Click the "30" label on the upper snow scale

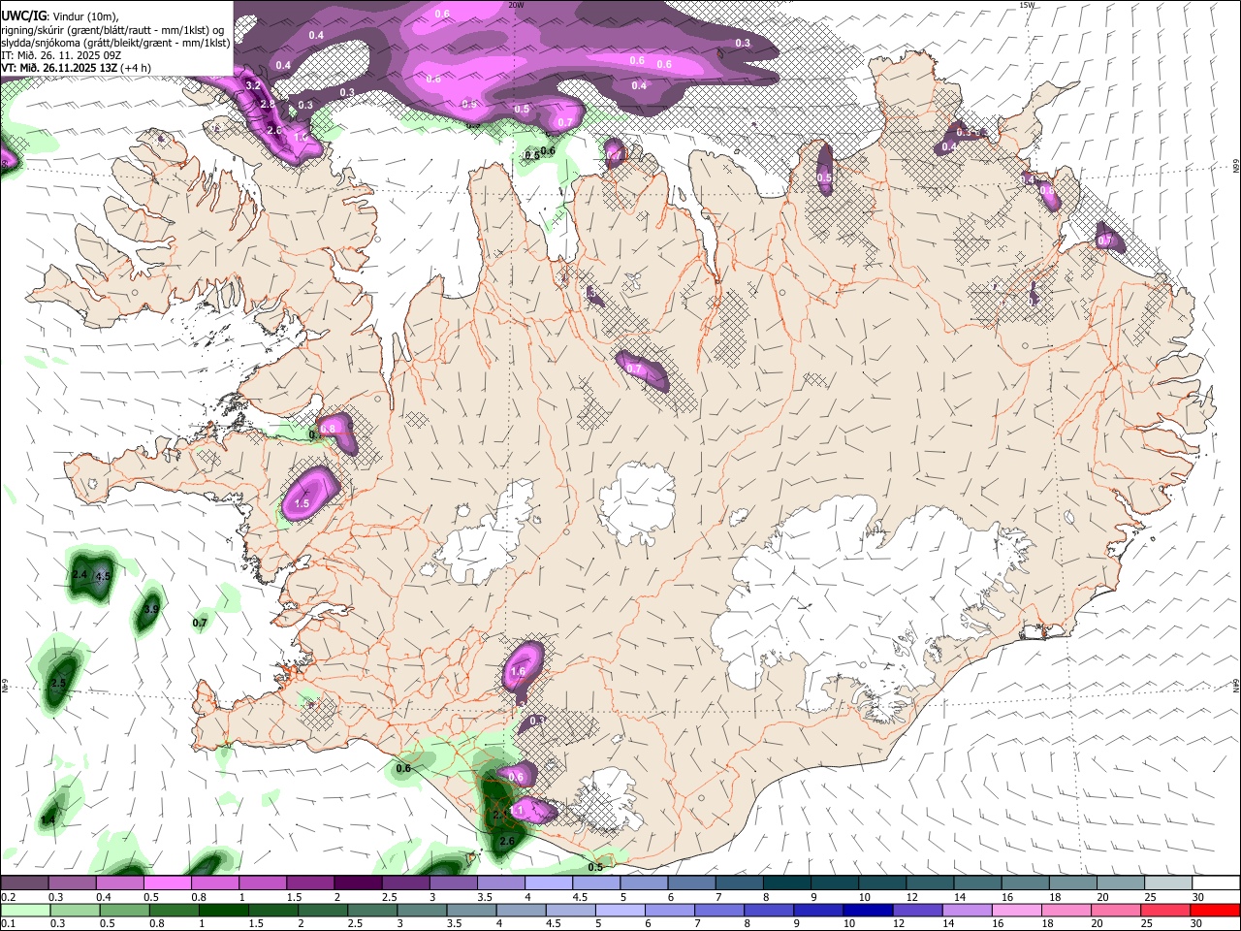[1198, 897]
